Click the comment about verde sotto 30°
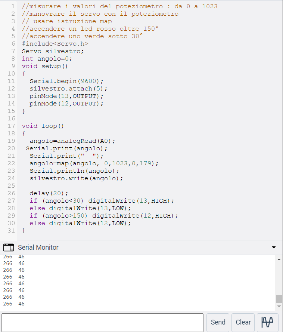Screen dimensions: 283x332 point(82,36)
